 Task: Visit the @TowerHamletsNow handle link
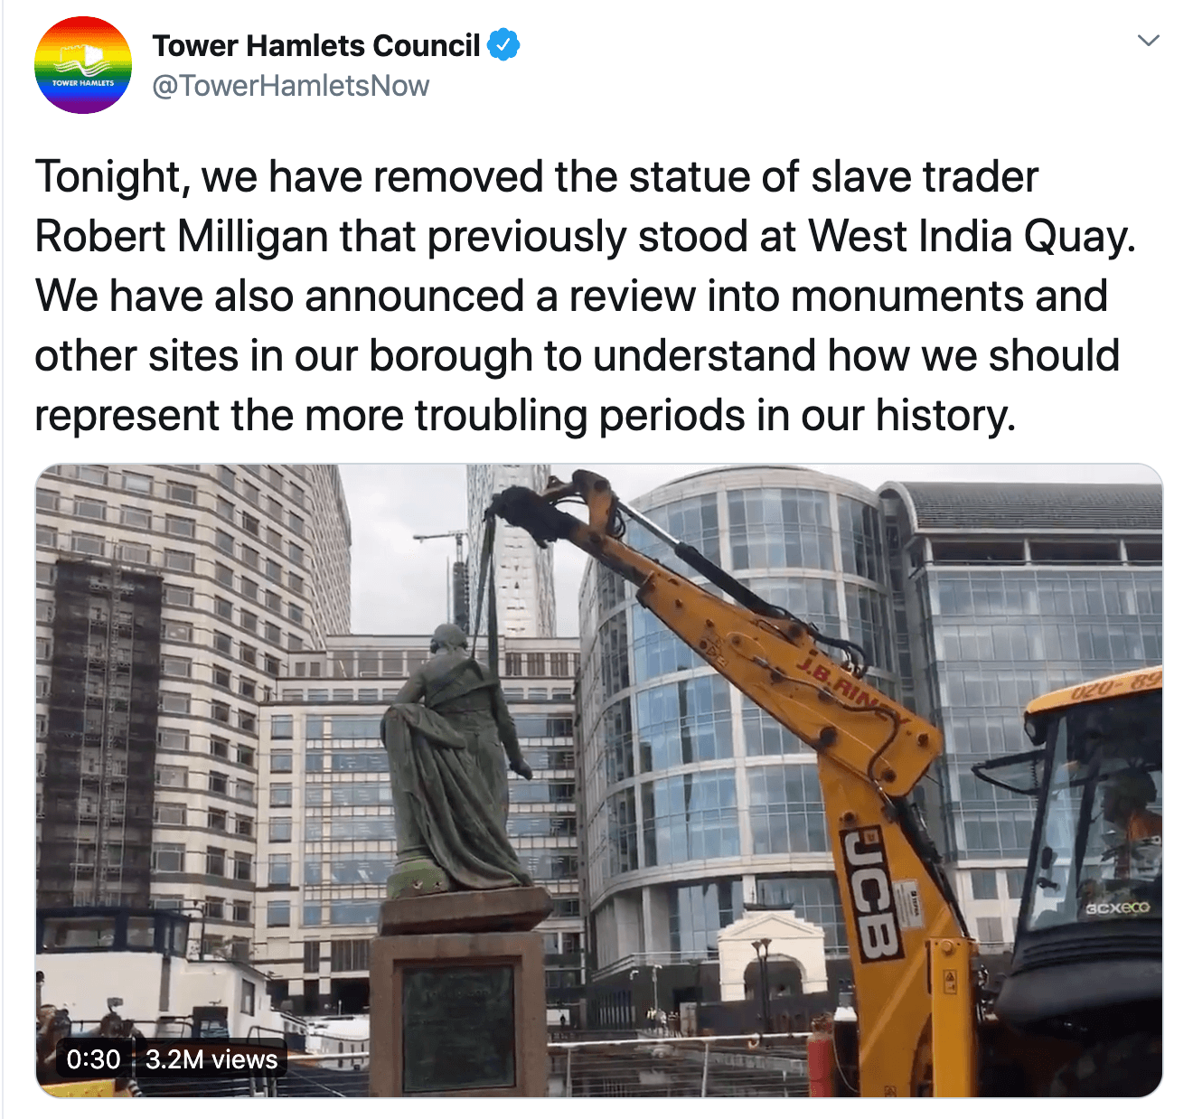pyautogui.click(x=290, y=86)
